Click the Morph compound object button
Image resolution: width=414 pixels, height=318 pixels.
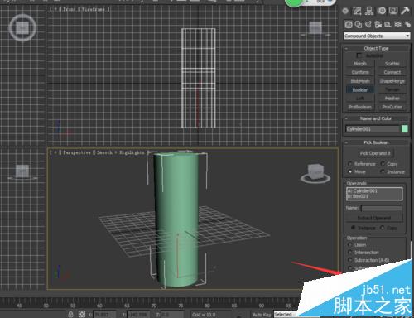[x=360, y=64]
